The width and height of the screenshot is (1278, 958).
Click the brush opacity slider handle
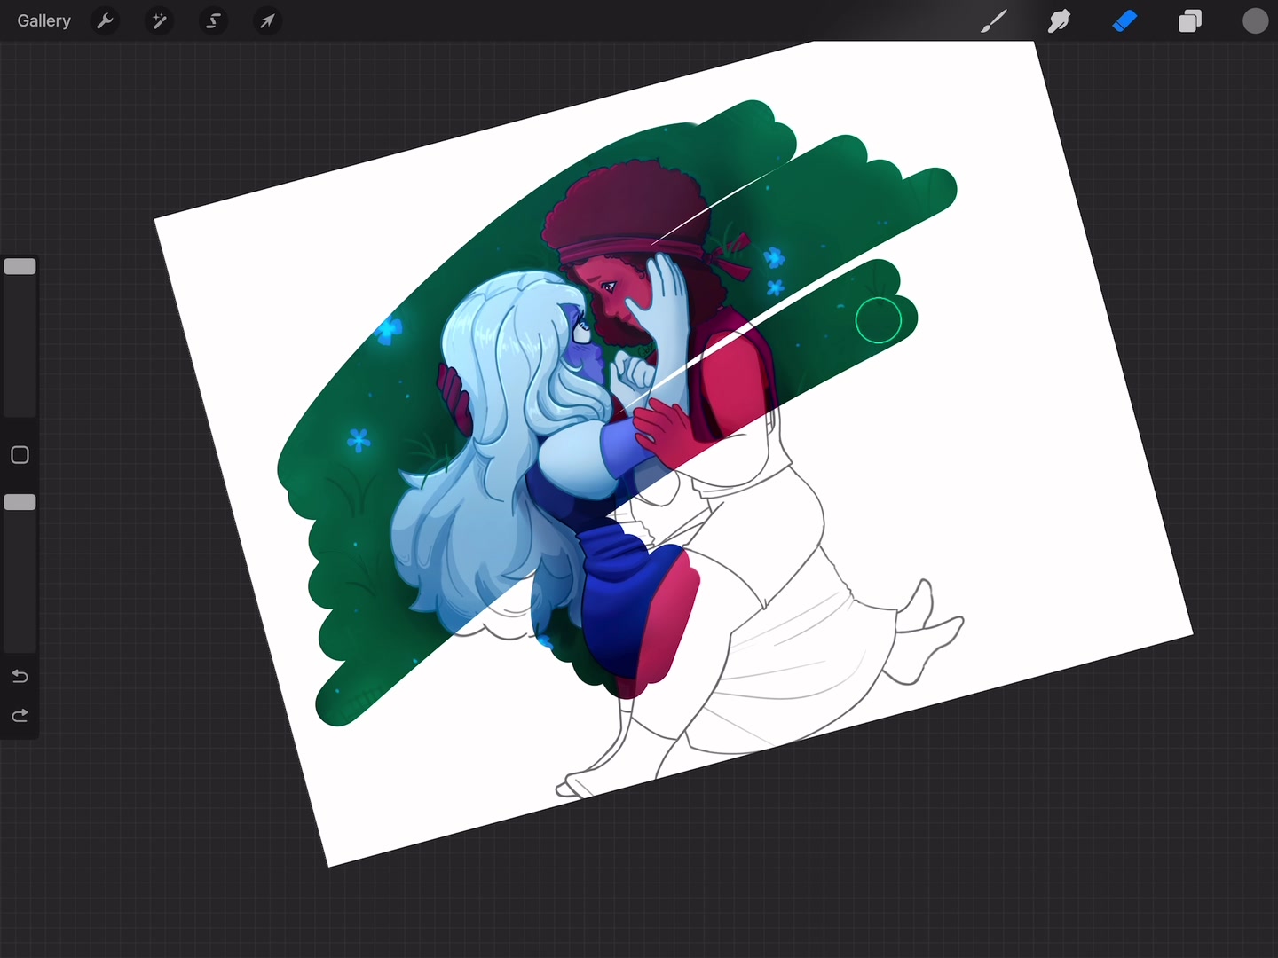(20, 502)
